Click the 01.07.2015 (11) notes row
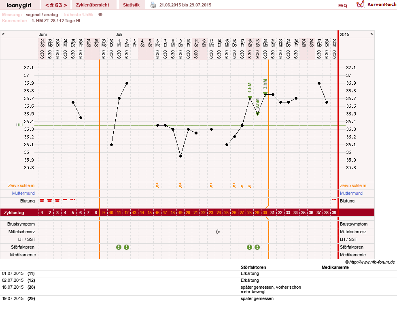This screenshot has height=313, width=397. [198, 273]
